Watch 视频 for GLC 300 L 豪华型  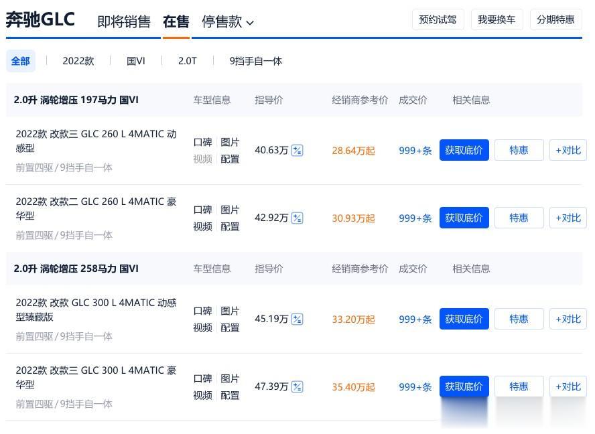point(202,396)
